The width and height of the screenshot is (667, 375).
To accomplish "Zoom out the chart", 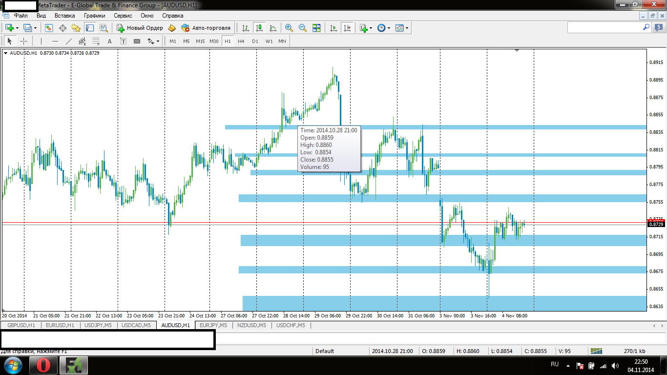I will point(303,28).
